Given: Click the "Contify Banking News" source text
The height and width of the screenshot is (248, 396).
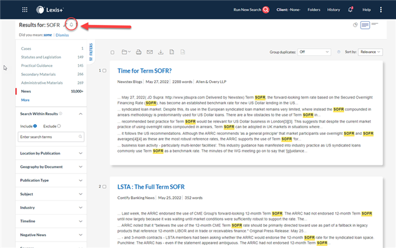Looking at the screenshot, I should coord(136,198).
